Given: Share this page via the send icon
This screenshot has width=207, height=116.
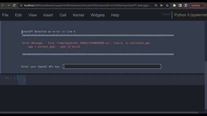Looking at the screenshot, I should pyautogui.click(x=161, y=5).
